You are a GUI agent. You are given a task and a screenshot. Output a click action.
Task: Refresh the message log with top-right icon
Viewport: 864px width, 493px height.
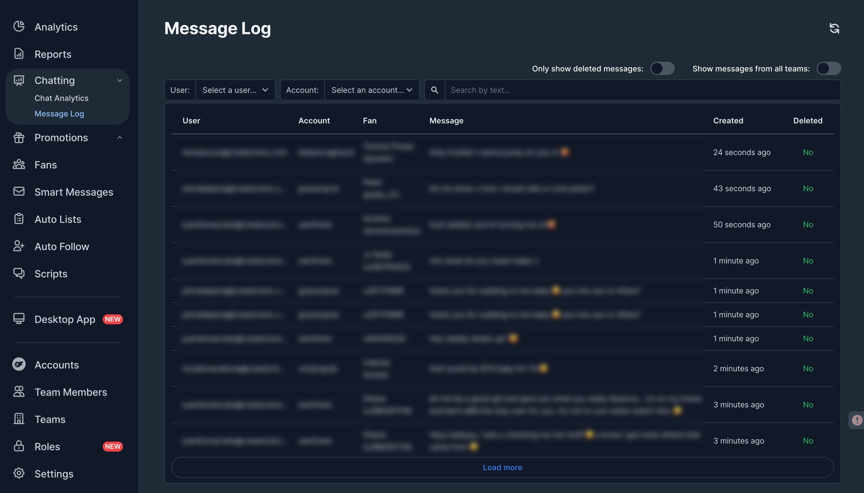[834, 28]
